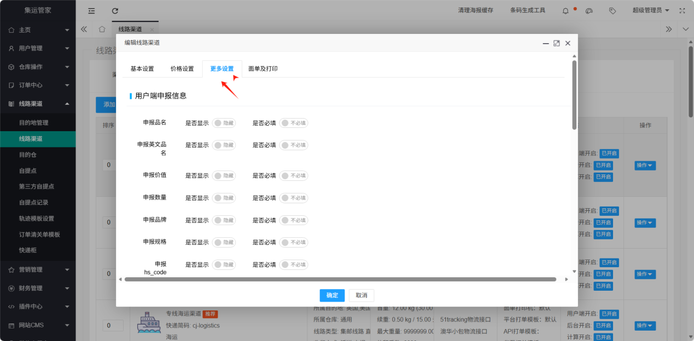Click the refresh page icon

(x=115, y=10)
